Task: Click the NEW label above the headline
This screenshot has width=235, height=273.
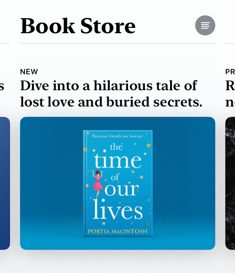Action: [x=29, y=72]
